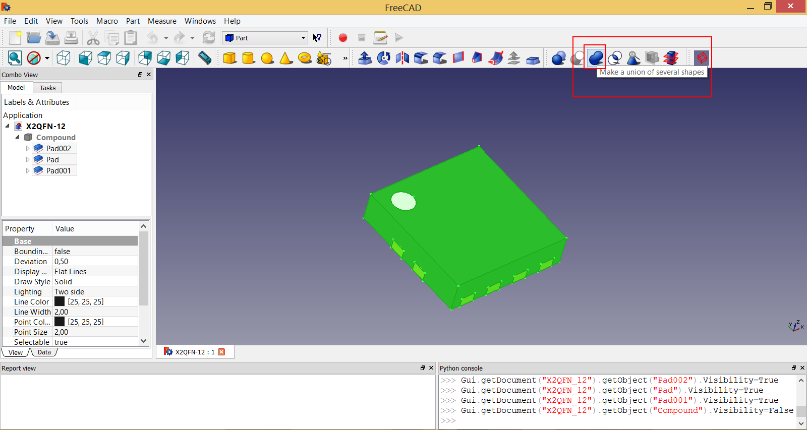Close the X2QFN-12 document tab

pos(221,352)
